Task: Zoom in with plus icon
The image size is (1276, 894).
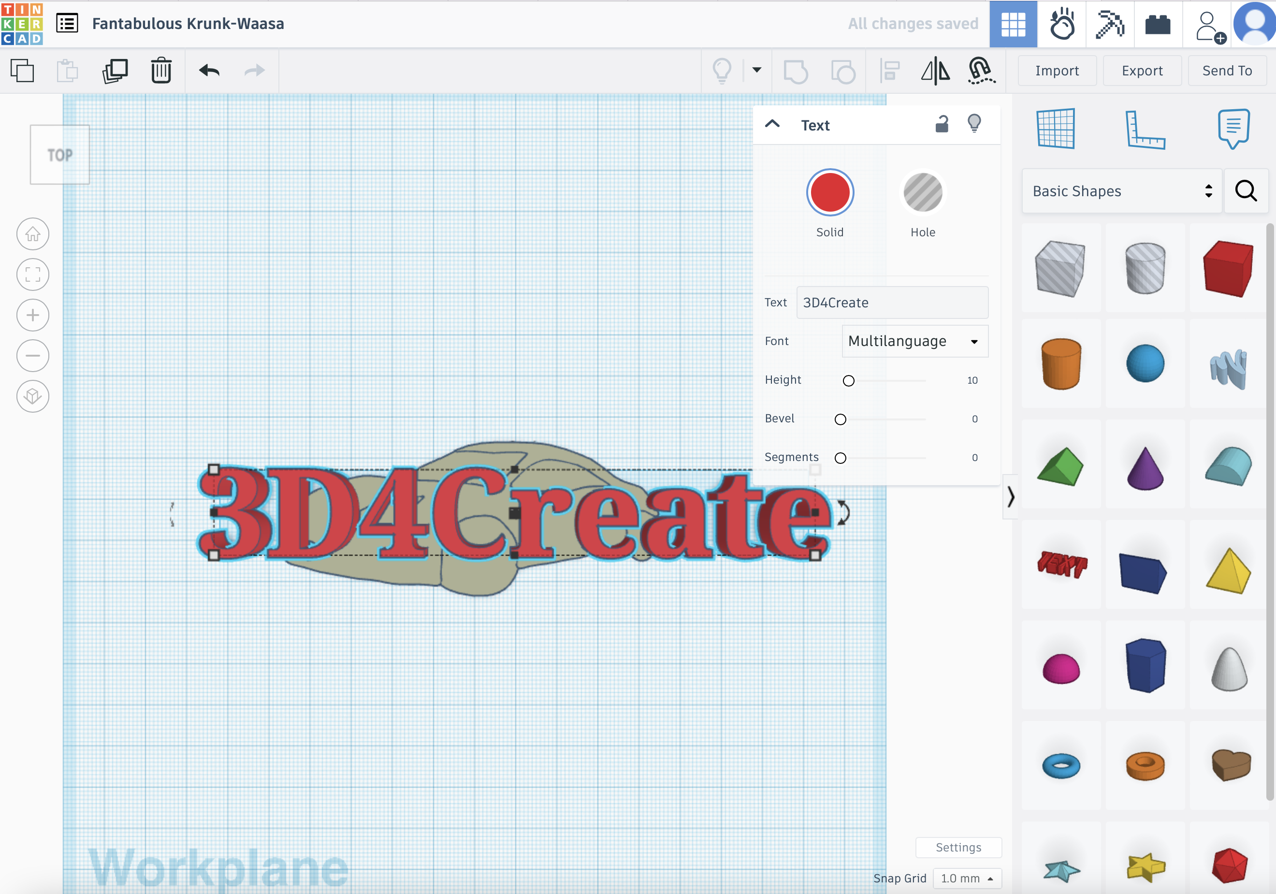Action: [x=33, y=315]
